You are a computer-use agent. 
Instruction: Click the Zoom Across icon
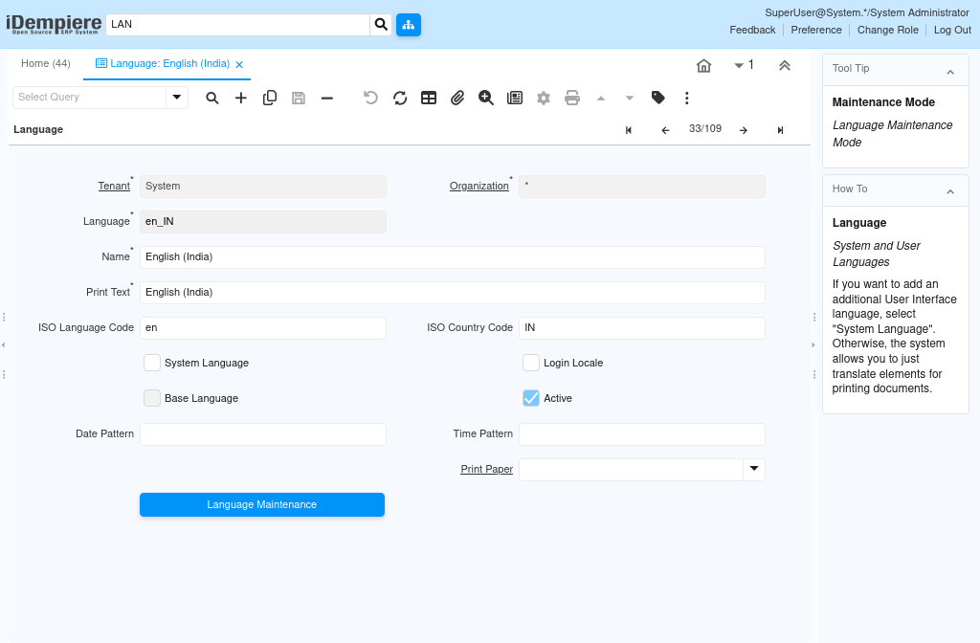[486, 99]
